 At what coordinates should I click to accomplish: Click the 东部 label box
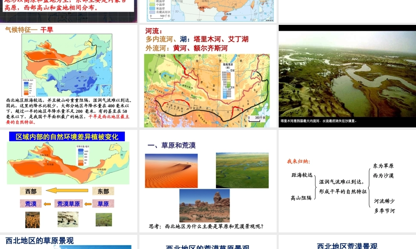(x=103, y=191)
